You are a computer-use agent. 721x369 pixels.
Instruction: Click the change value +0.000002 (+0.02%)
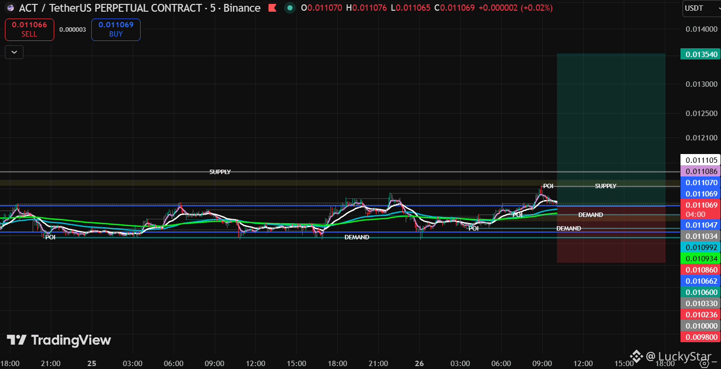coord(515,8)
